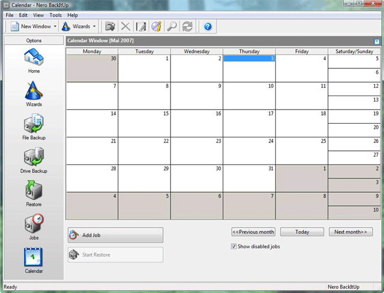384x293 pixels.
Task: Click the calendar header corner icon
Action: [x=377, y=41]
